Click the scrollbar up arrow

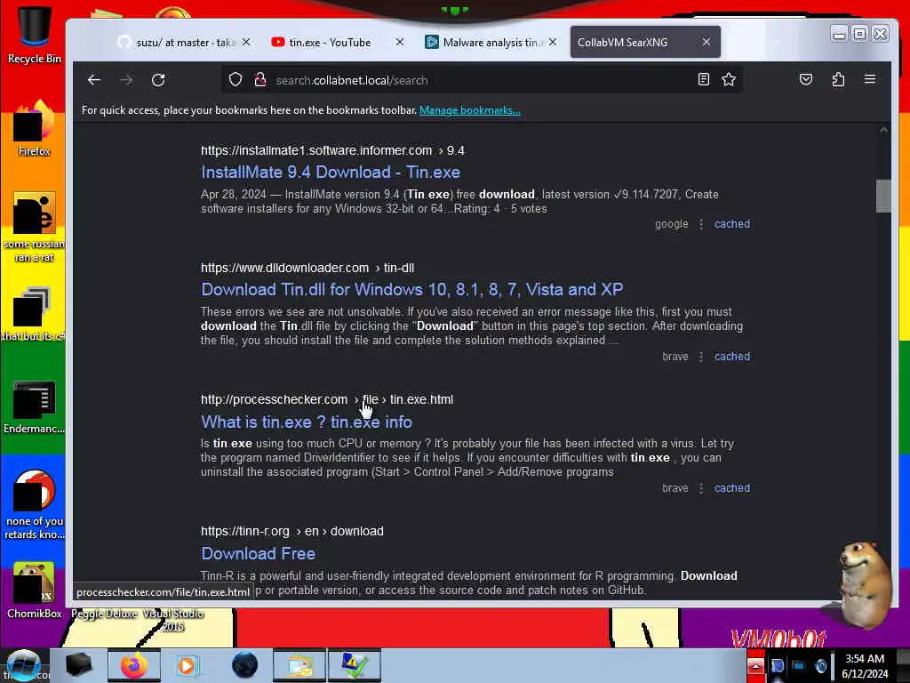(883, 130)
